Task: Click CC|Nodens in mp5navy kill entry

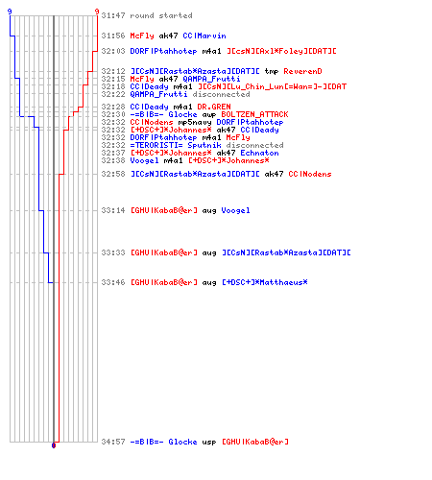Action: (152, 122)
